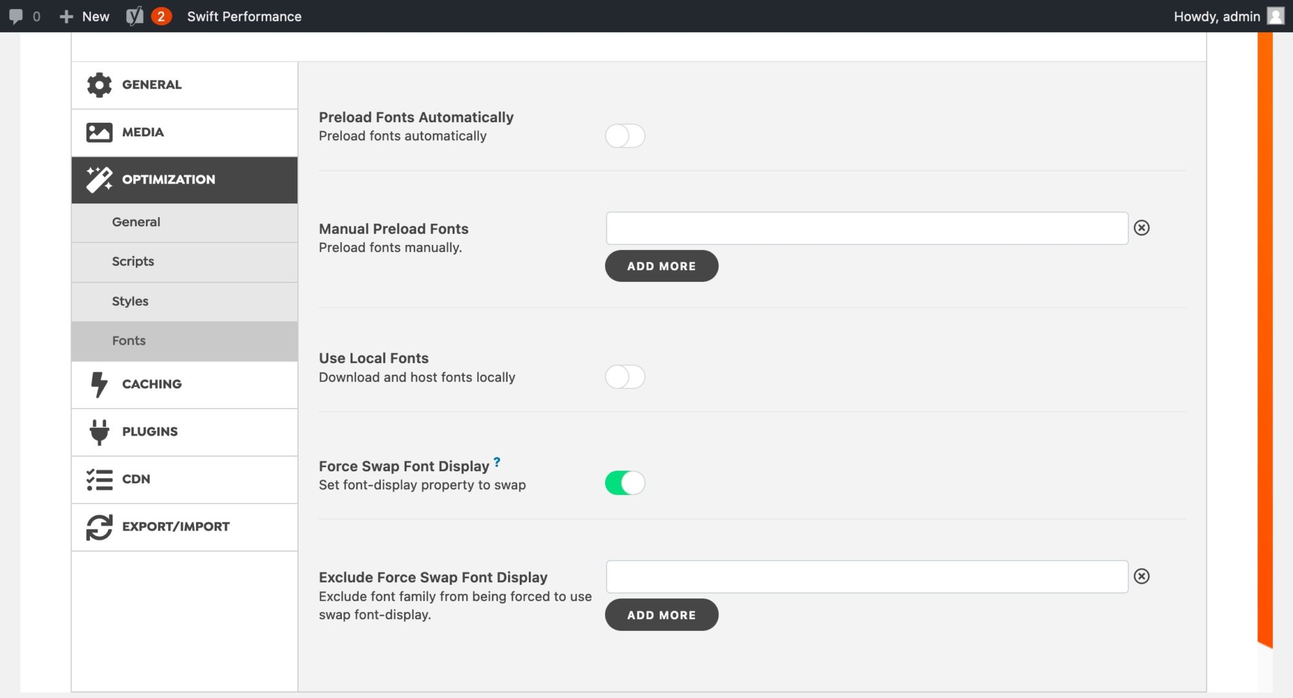Select the General gear icon in sidebar
The height and width of the screenshot is (698, 1293).
98,84
